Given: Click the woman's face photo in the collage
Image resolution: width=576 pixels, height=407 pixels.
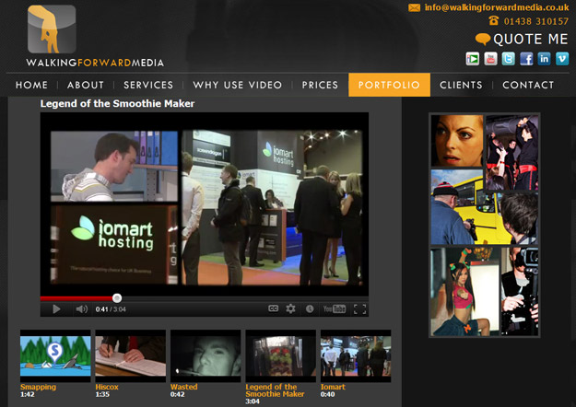Looking at the screenshot, I should click(457, 141).
